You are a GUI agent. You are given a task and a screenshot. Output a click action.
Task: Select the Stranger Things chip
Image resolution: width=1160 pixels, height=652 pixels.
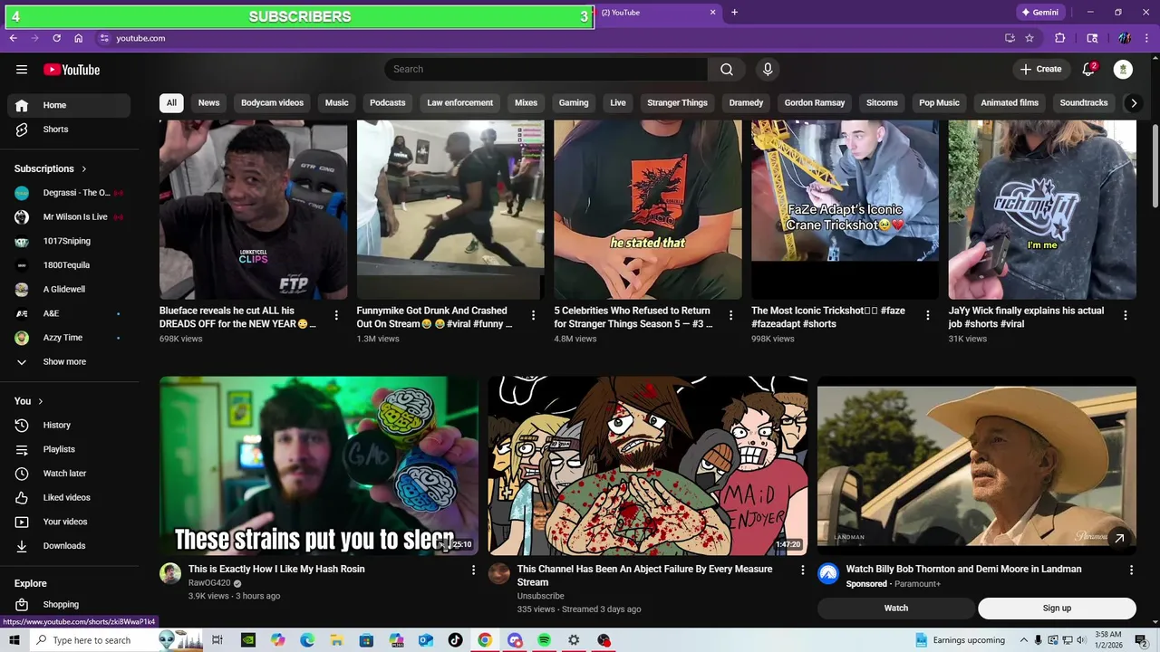[677, 103]
